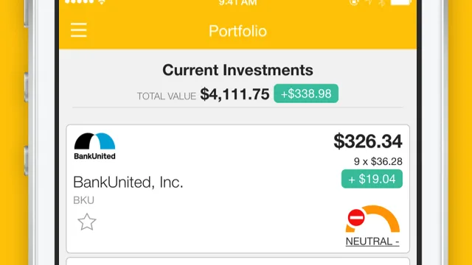Tap the Current Investments heading
472x265 pixels.
coord(237,70)
